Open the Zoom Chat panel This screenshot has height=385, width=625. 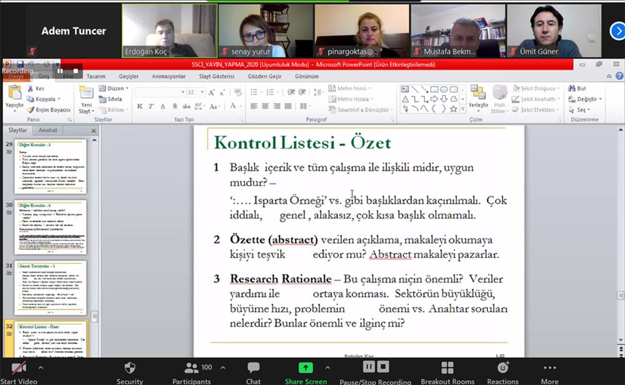click(253, 373)
